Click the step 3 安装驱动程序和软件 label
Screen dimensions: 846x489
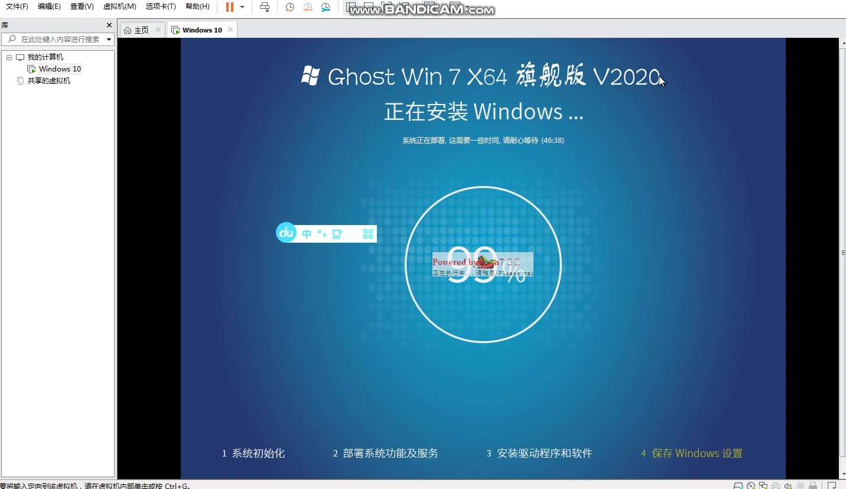point(539,454)
